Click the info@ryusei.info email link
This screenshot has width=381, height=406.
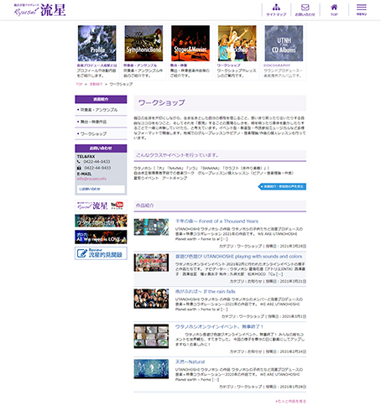coord(91,179)
